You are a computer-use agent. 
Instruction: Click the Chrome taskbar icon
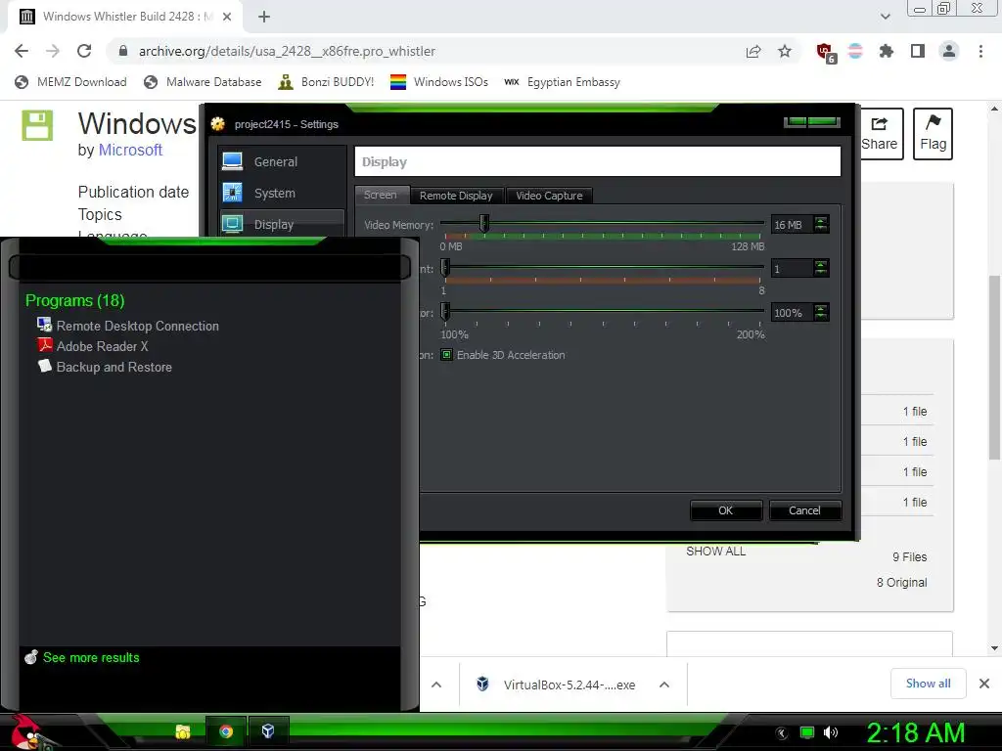(x=226, y=731)
